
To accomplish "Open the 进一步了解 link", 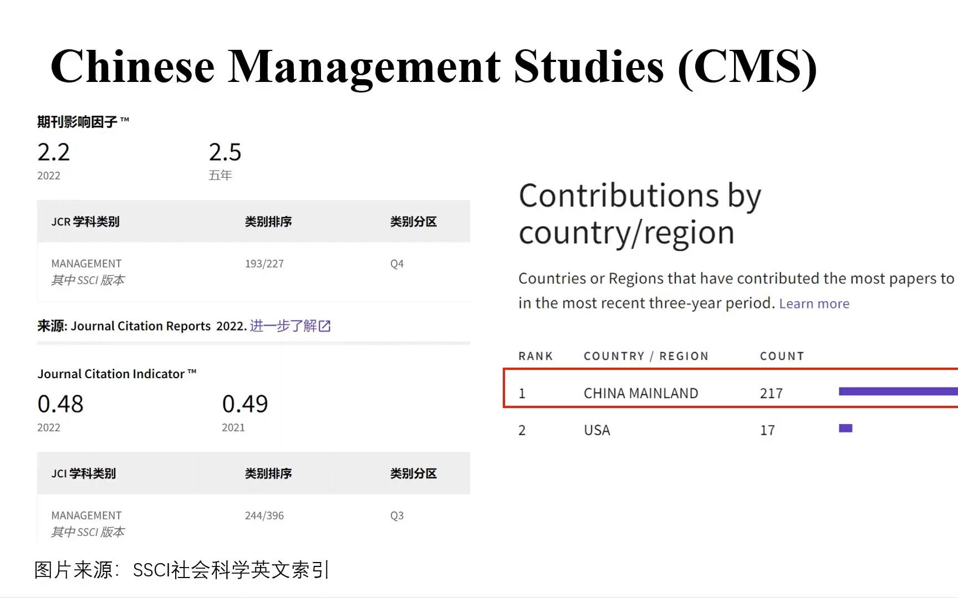I will pyautogui.click(x=283, y=326).
